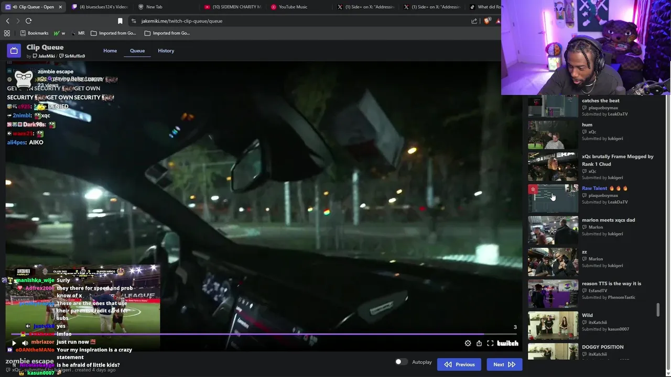Open the MR bookmark

point(78,33)
